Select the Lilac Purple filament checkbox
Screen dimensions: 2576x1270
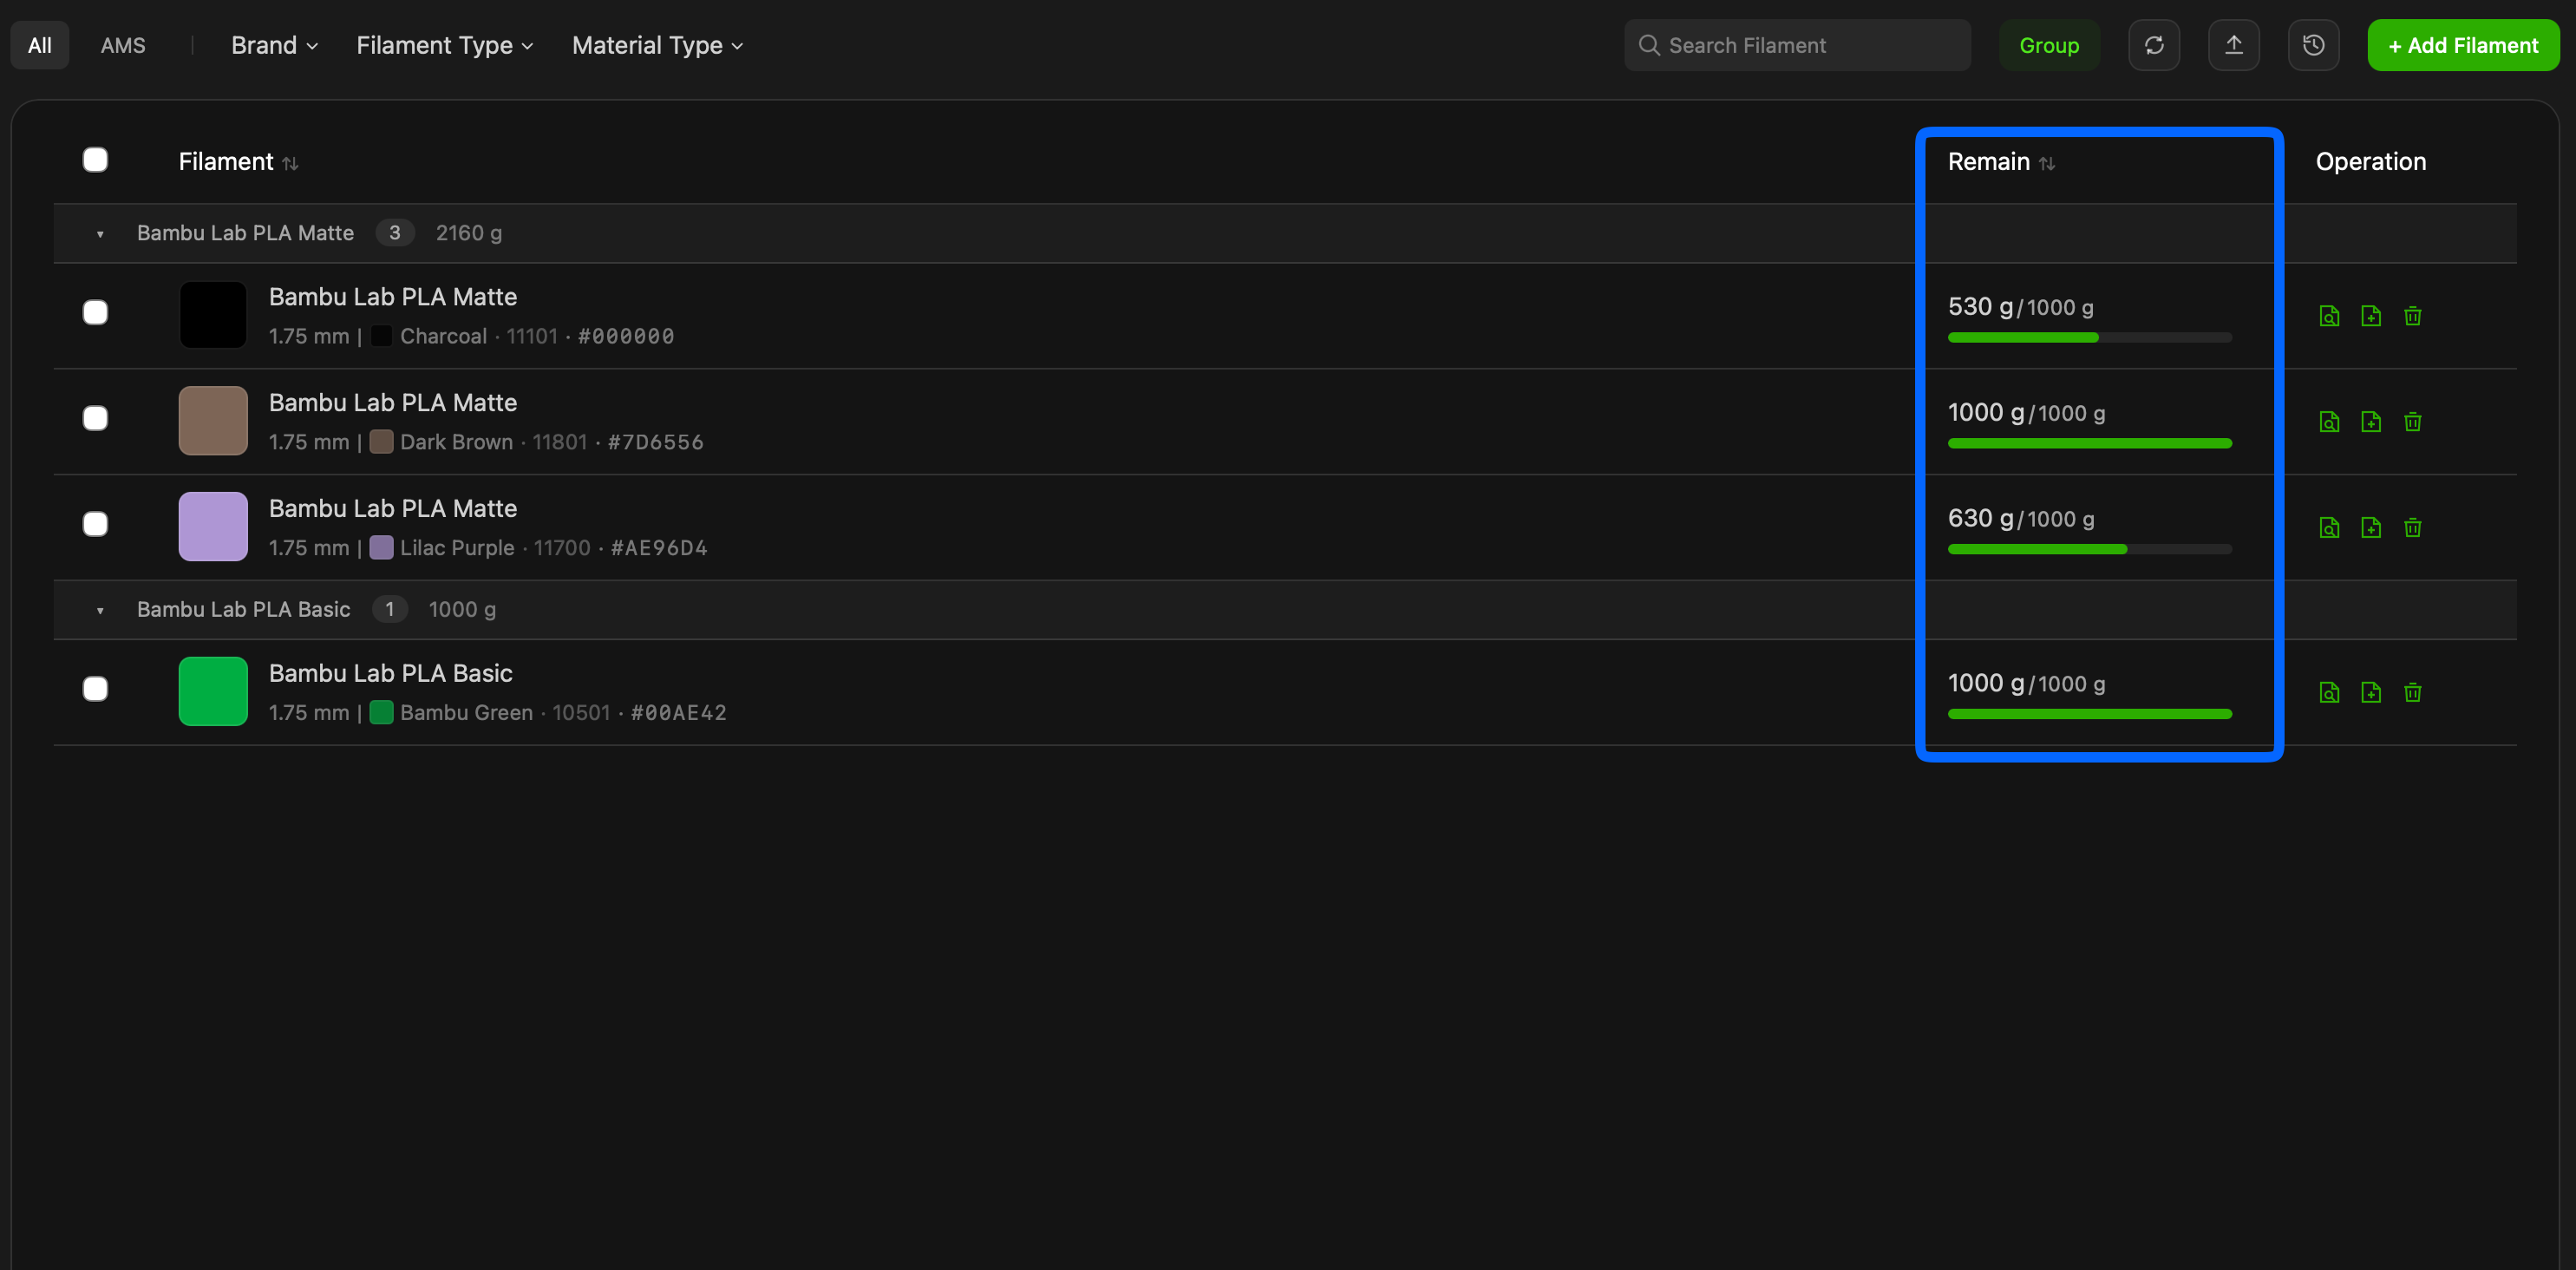[x=95, y=524]
